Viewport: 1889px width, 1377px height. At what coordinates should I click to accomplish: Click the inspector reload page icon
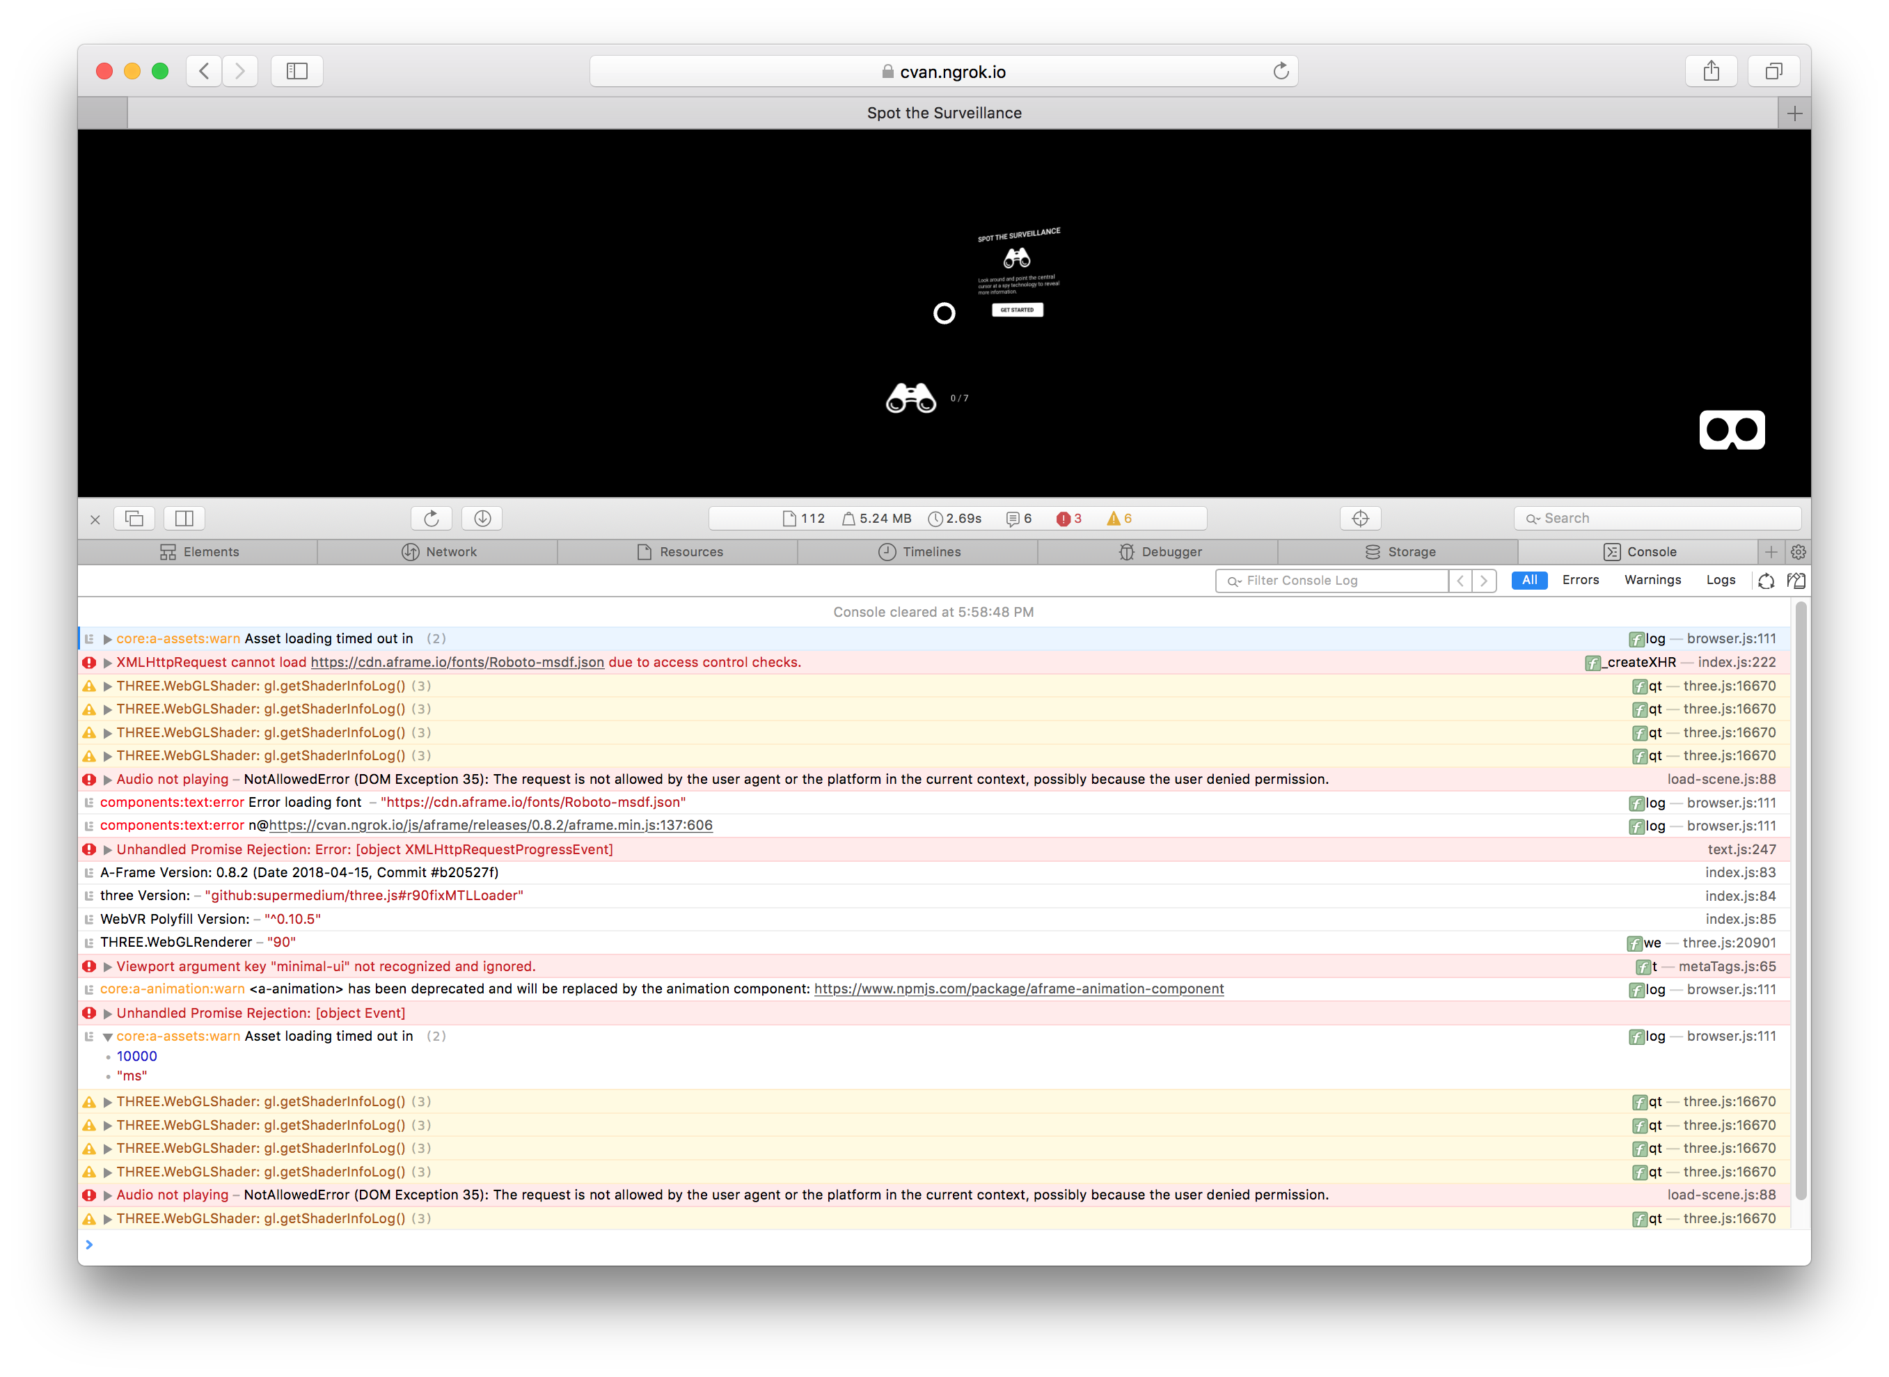coord(431,519)
